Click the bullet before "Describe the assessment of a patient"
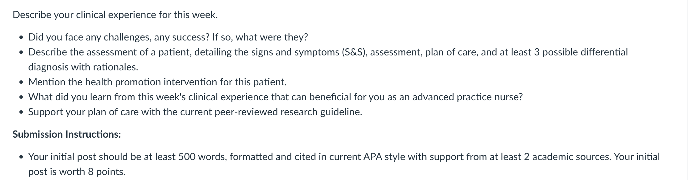This screenshot has height=180, width=690. 21,53
